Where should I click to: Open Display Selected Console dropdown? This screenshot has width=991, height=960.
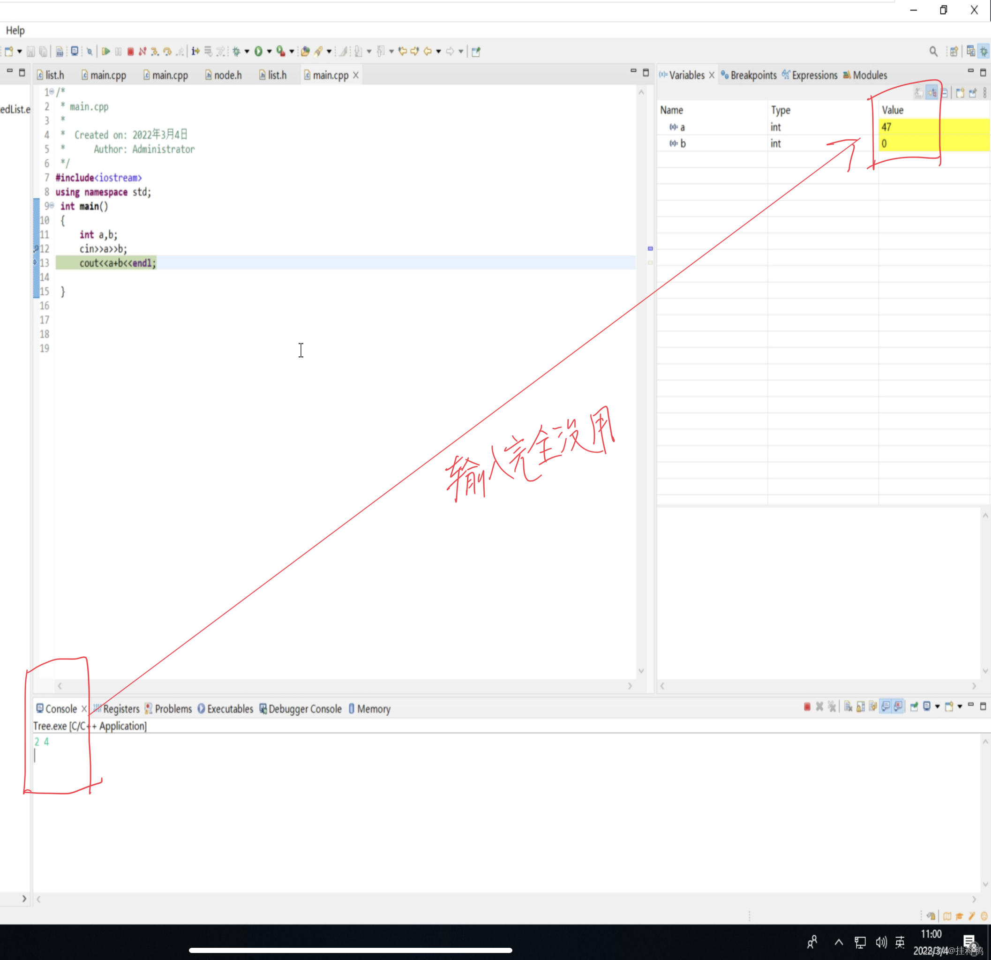(938, 707)
